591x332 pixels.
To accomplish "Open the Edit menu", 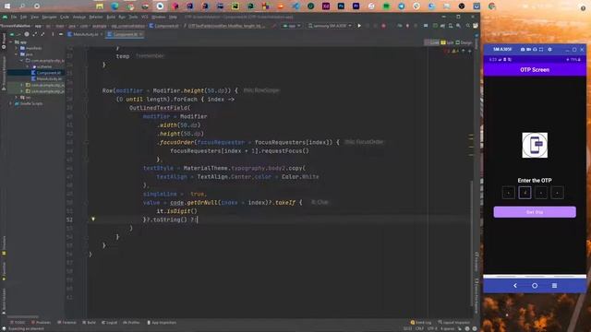I will point(23,17).
